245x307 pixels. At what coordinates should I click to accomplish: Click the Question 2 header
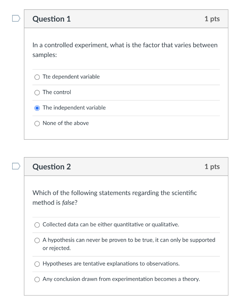[x=51, y=166]
